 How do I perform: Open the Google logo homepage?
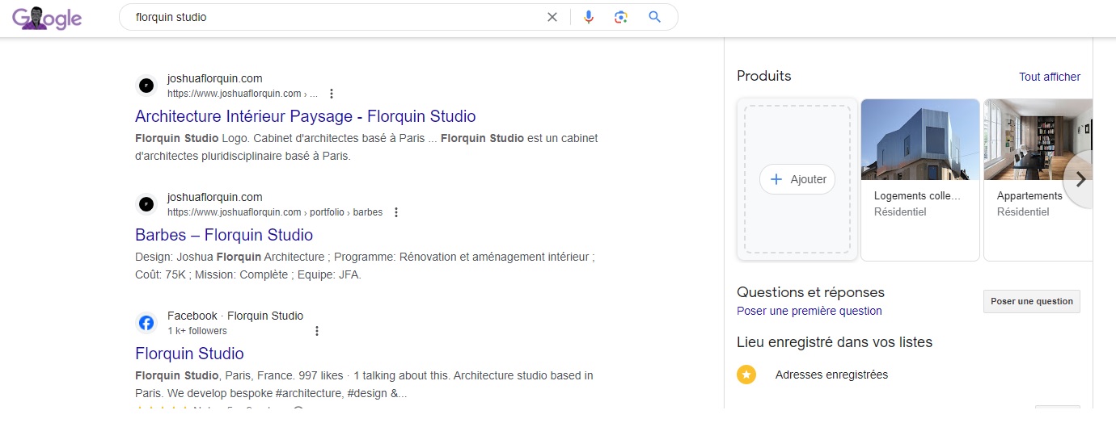click(47, 18)
